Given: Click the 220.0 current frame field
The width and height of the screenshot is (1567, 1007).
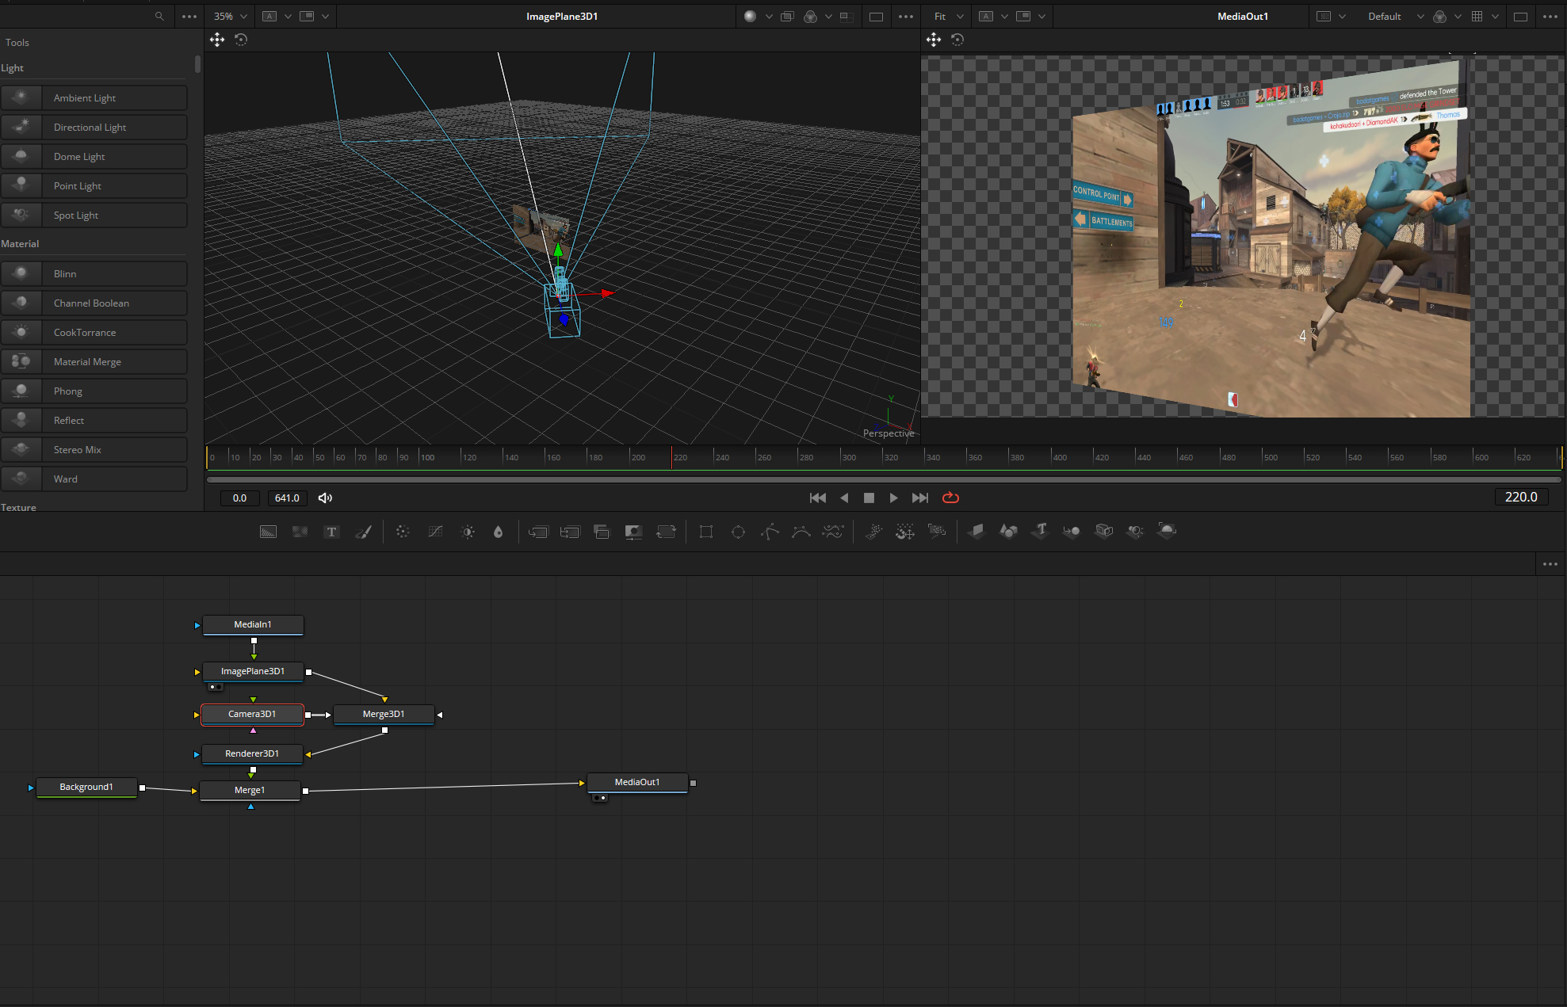Looking at the screenshot, I should (x=1520, y=497).
